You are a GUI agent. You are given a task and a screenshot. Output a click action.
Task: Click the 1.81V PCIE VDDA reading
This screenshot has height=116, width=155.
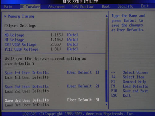click(x=55, y=49)
